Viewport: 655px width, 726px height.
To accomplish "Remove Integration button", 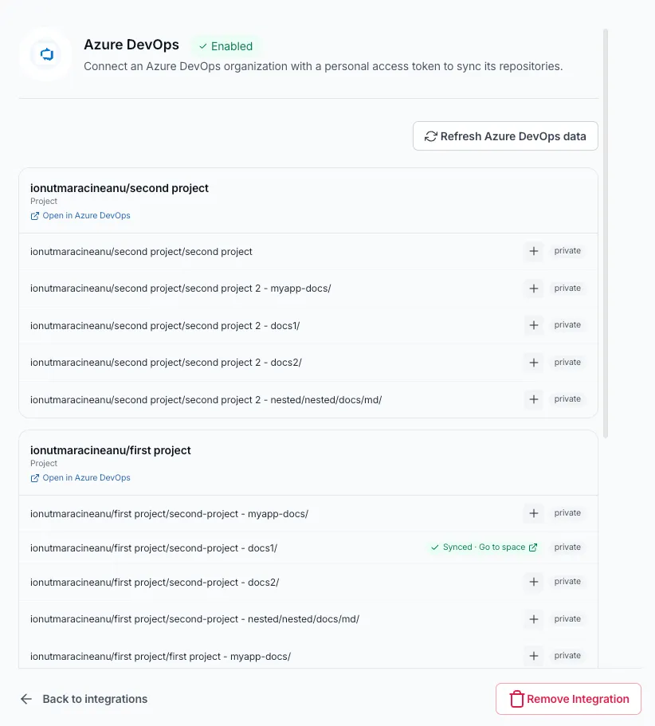I will pos(568,699).
